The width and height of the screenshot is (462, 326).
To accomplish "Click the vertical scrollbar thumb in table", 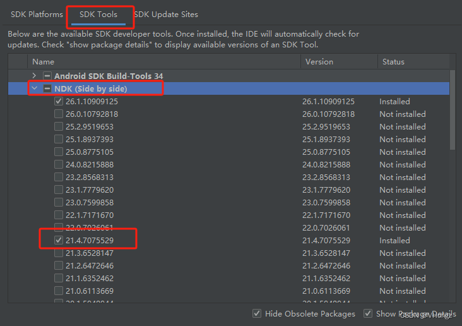I will coord(453,110).
